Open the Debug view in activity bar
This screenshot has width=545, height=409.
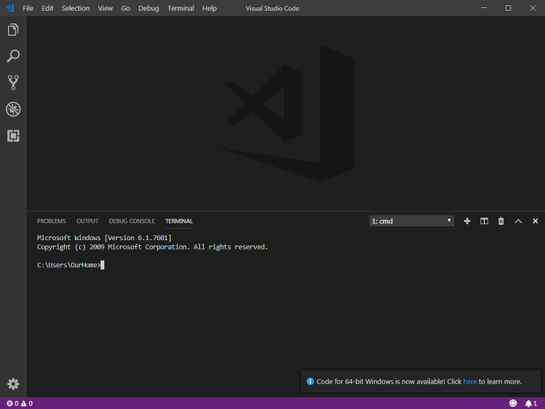[x=13, y=109]
